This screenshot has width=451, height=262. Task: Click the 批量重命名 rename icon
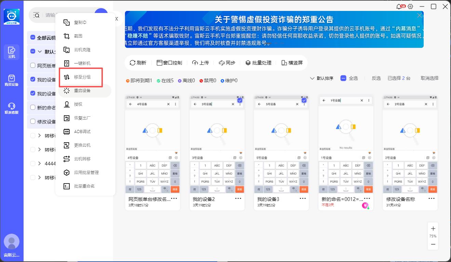tap(67, 186)
